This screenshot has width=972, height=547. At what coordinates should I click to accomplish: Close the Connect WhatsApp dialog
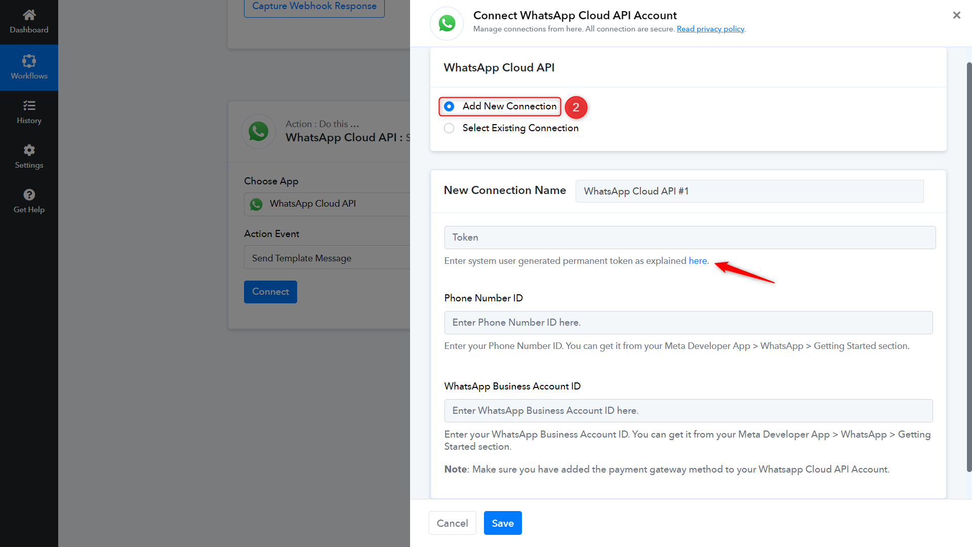pos(956,15)
